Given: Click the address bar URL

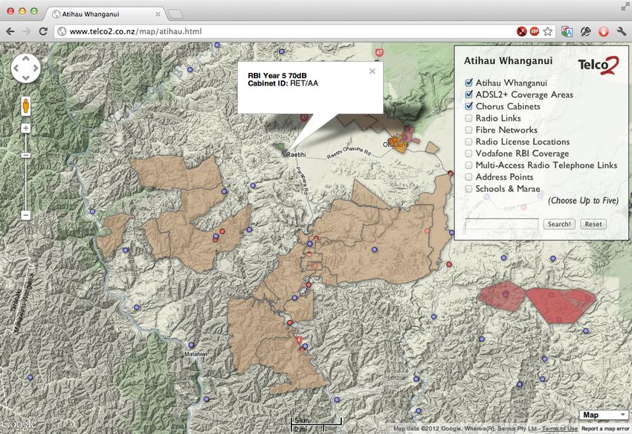Looking at the screenshot, I should (x=135, y=31).
